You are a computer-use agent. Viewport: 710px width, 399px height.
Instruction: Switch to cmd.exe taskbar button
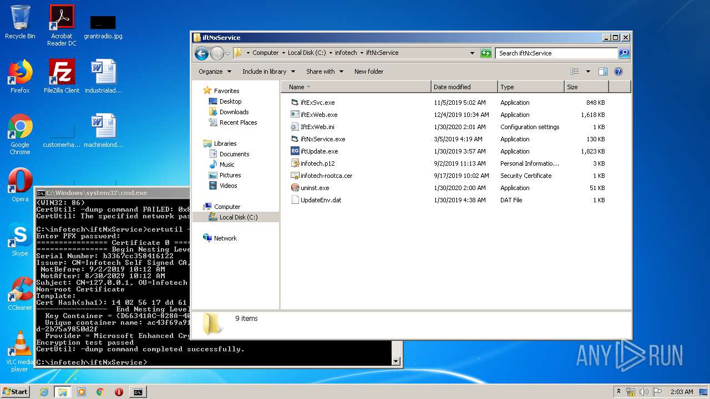[138, 392]
